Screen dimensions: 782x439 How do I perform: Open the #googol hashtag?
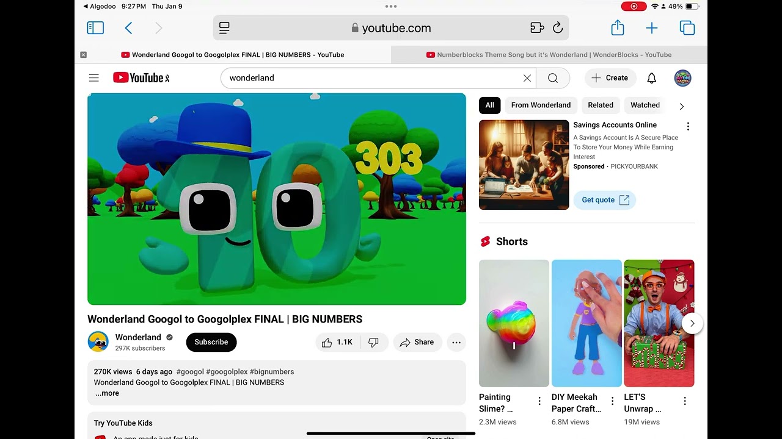pyautogui.click(x=189, y=371)
